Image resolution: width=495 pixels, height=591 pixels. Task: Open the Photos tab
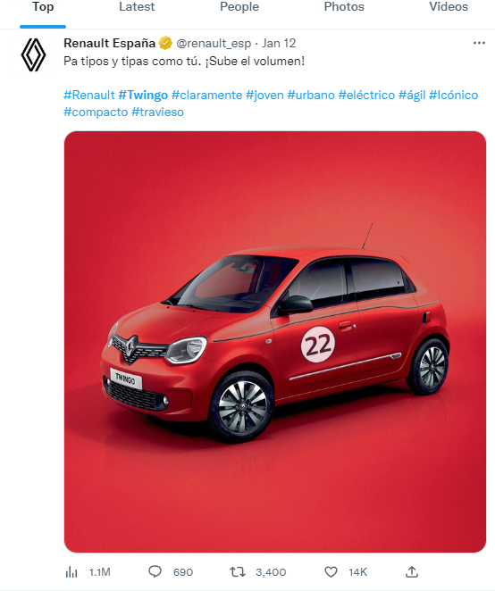pyautogui.click(x=344, y=7)
